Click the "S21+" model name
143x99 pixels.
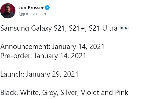click(77, 28)
